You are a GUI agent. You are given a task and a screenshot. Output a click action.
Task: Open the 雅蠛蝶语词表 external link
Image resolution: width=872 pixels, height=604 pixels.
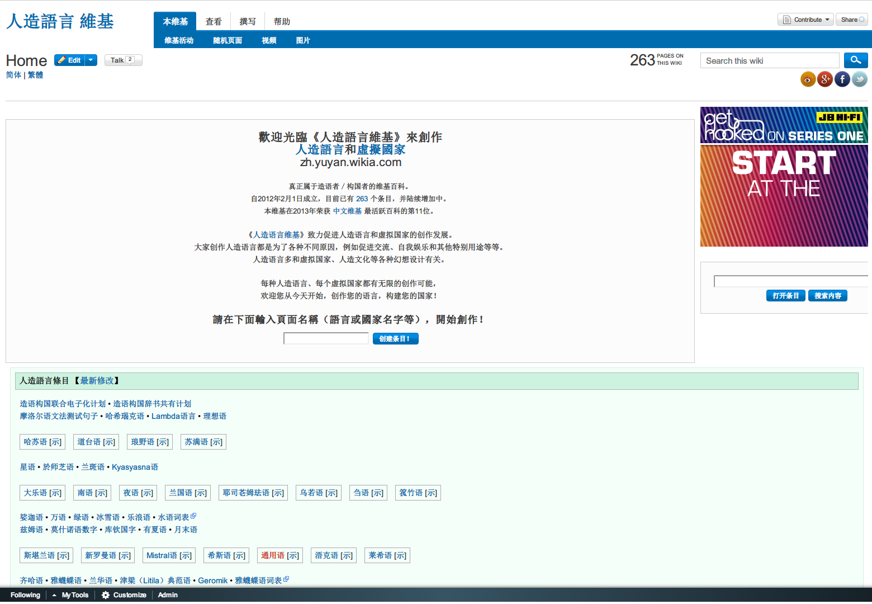coord(262,581)
